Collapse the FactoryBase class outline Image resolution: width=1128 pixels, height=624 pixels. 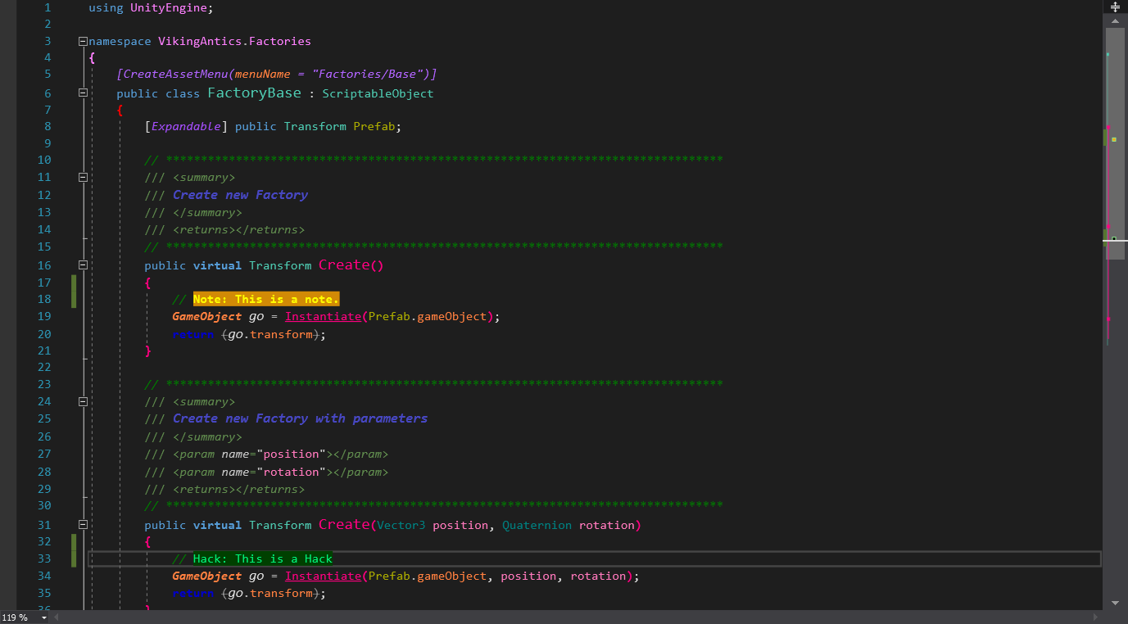[x=83, y=93]
